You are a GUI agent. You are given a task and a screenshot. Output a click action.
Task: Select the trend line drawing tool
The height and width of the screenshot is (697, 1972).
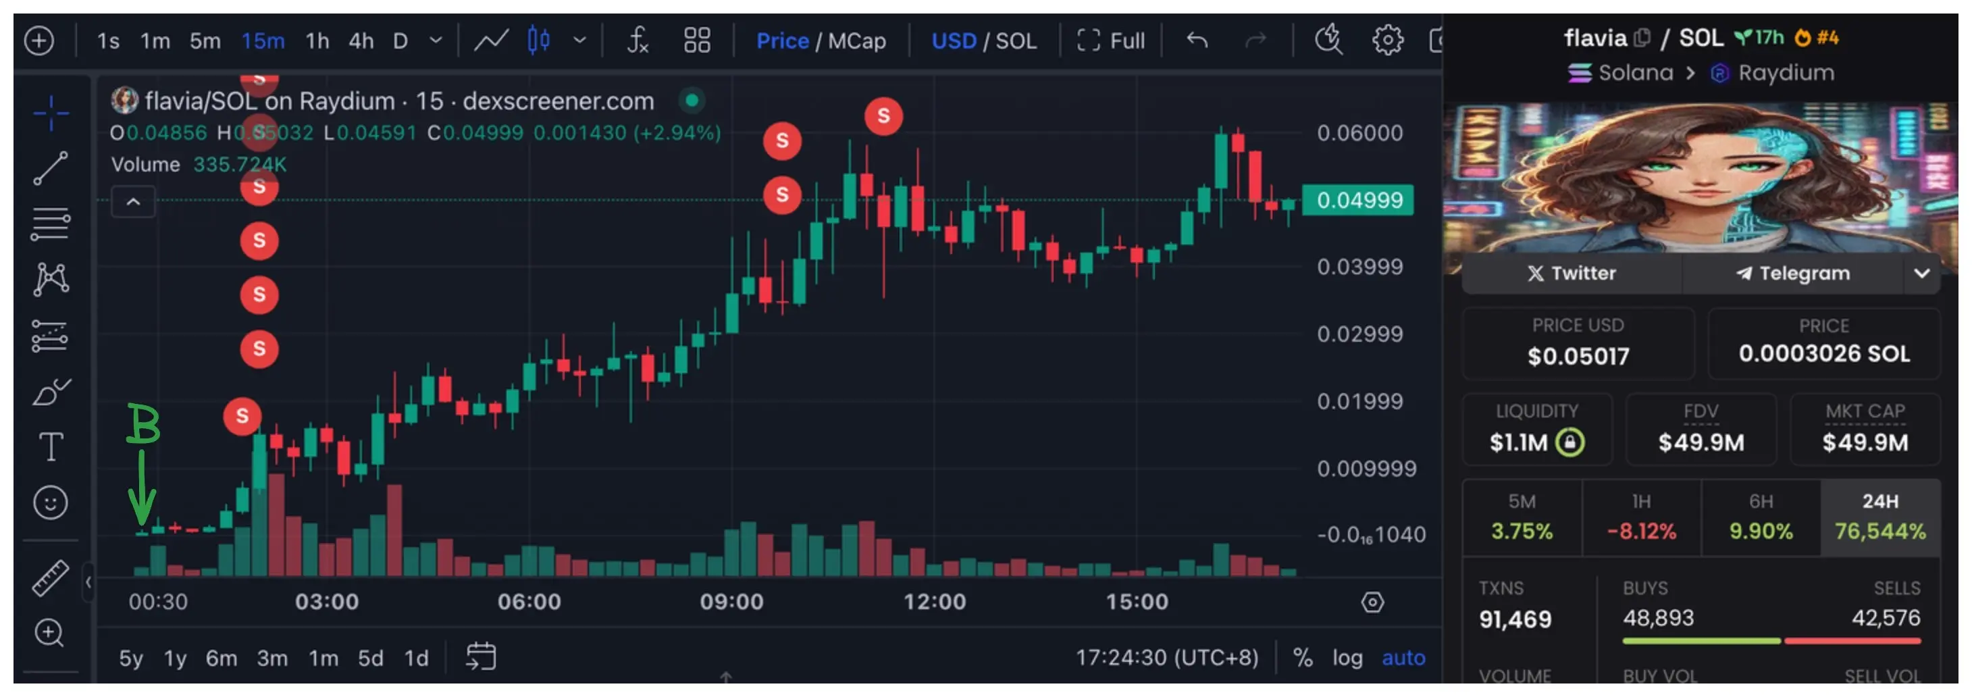51,168
